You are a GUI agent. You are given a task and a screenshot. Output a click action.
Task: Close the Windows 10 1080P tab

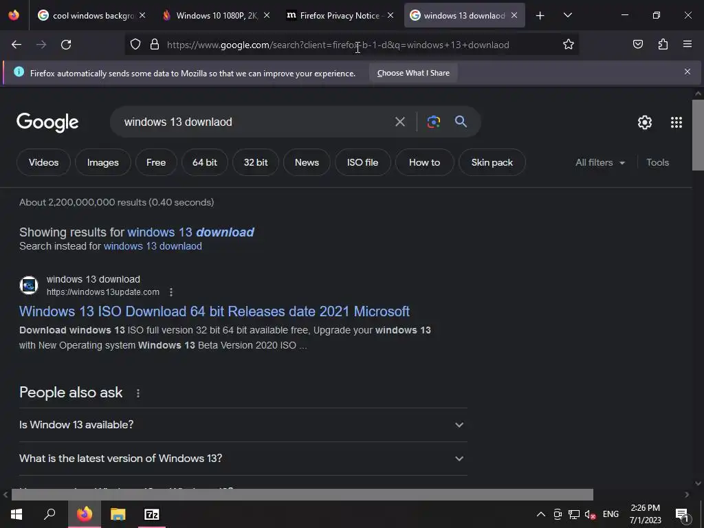point(267,16)
